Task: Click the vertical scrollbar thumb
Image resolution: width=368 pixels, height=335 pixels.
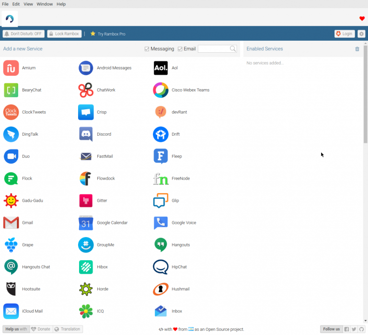Action: pyautogui.click(x=366, y=94)
